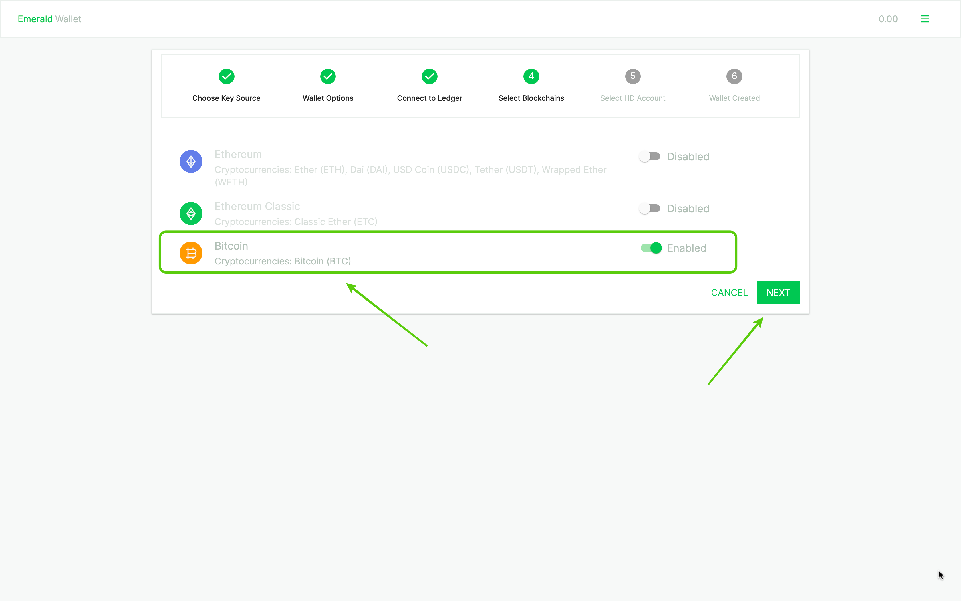
Task: Enable the Ethereum blockchain toggle
Action: (x=649, y=157)
